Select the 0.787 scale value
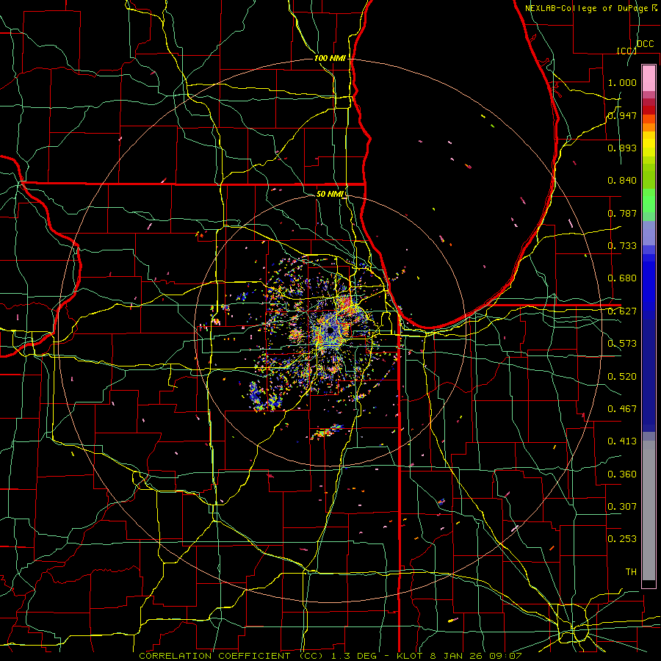The width and height of the screenshot is (661, 661). click(x=622, y=213)
